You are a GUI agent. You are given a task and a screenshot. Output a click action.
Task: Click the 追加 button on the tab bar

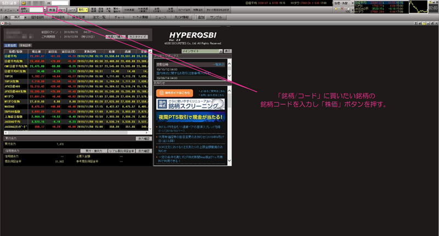tap(201, 18)
